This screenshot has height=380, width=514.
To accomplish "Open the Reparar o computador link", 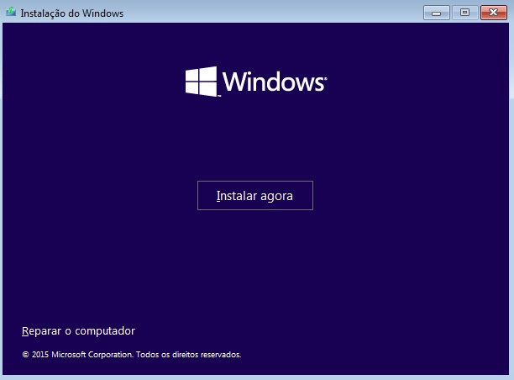I will pos(78,330).
